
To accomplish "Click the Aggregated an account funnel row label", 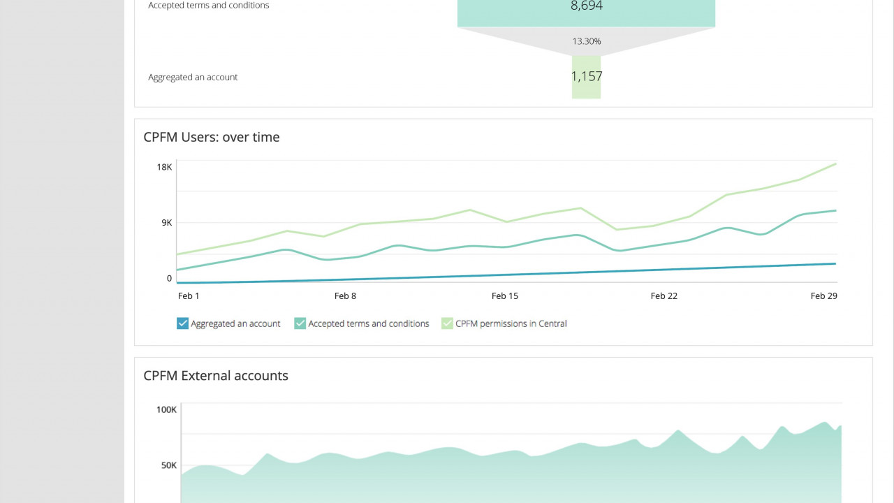I will (193, 78).
